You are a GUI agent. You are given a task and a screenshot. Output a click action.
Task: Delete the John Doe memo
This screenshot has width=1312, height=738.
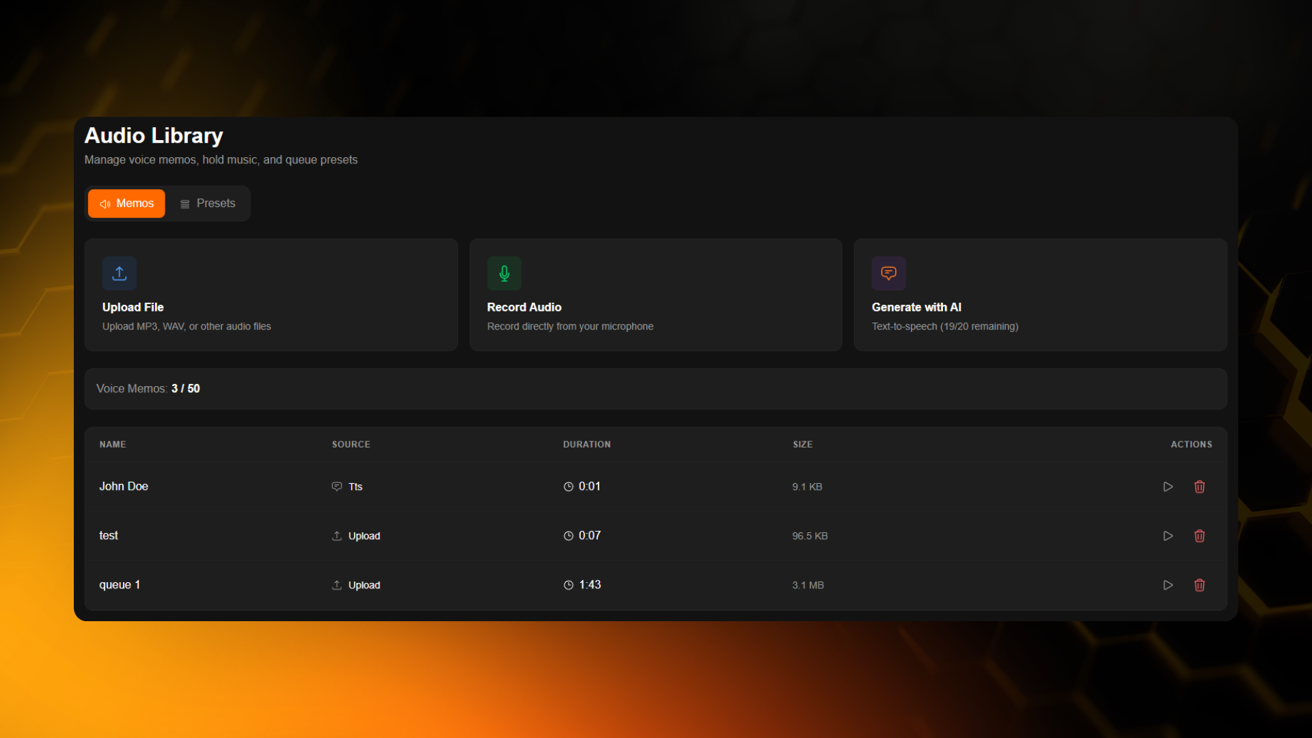1199,487
